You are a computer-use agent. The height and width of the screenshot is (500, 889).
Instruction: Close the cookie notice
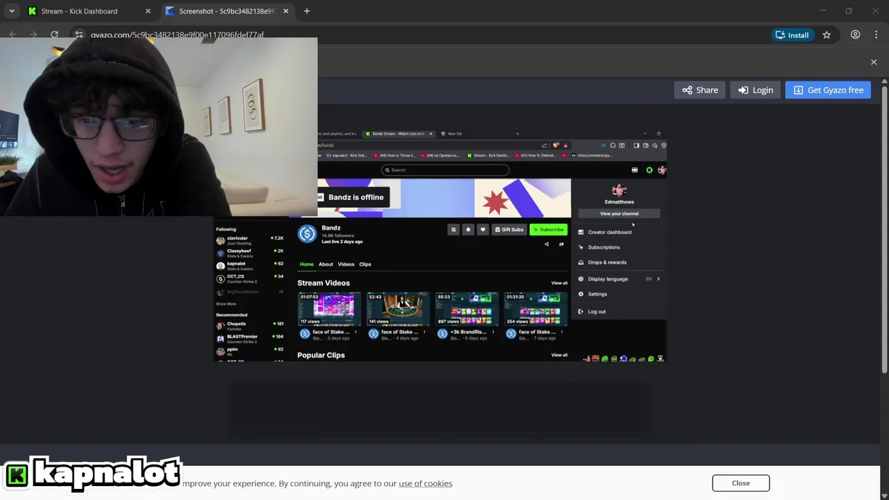coord(740,483)
